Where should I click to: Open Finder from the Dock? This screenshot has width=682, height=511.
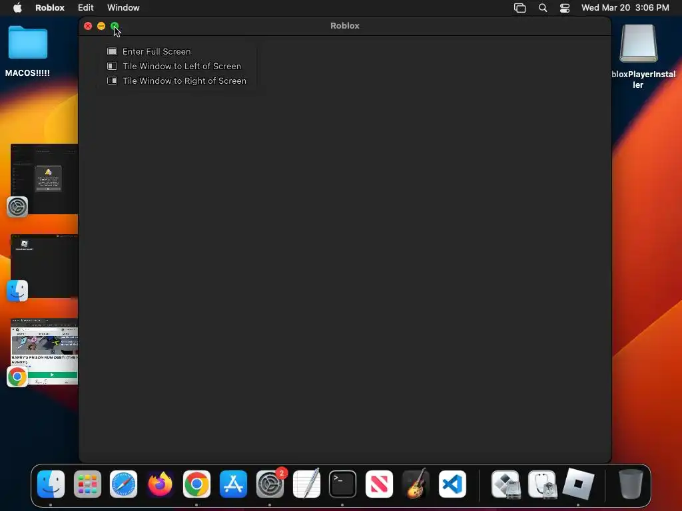[51, 484]
